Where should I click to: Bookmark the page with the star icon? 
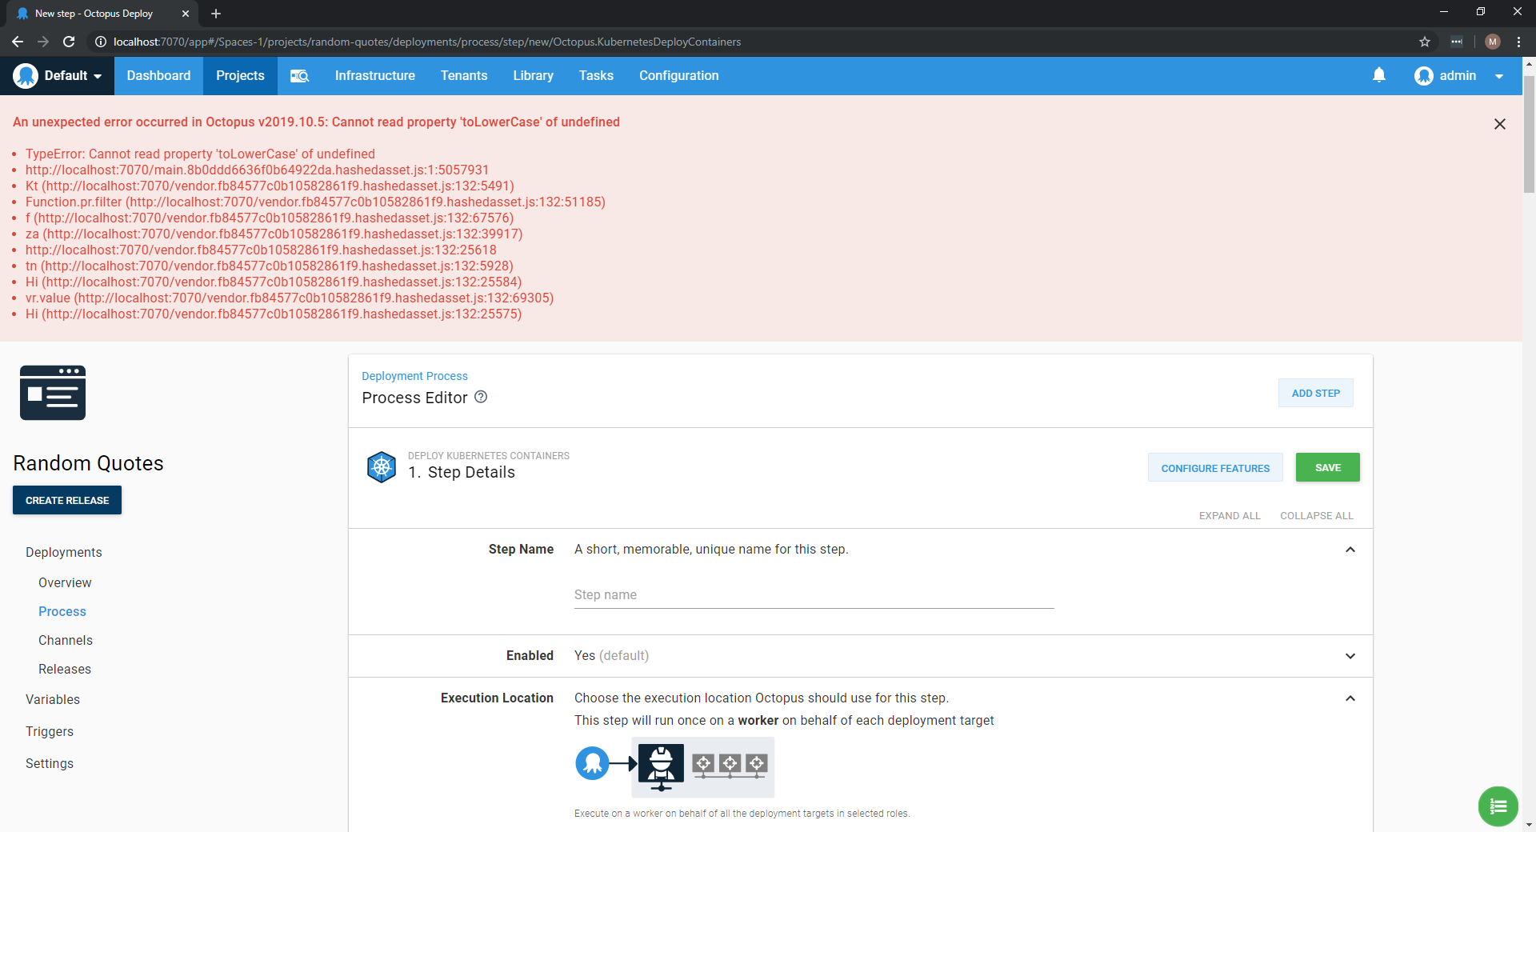1425,42
